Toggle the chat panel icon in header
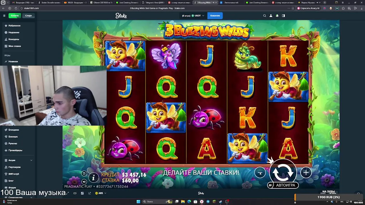 tap(283, 16)
